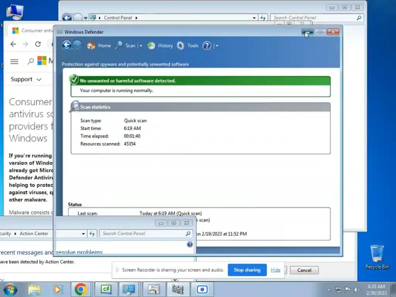Screen dimensions: 396x297
Task: Click Stop sharing button
Action: click(x=247, y=270)
